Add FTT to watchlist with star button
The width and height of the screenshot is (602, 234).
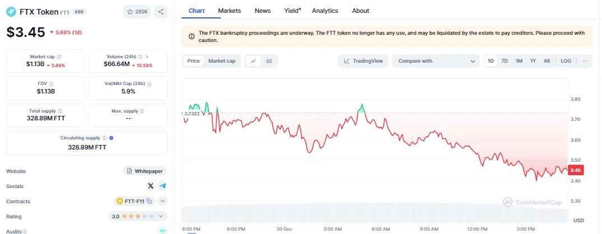(x=137, y=12)
